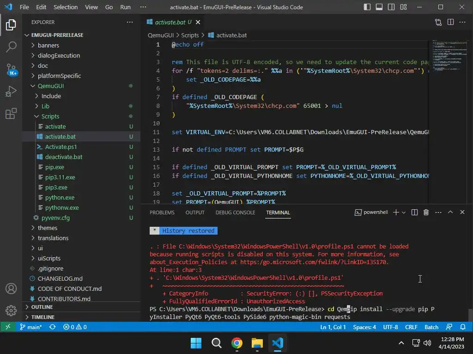Screen dimensions: 473x354
Task: Open the Manage gear in activity bar
Action: coord(11,310)
